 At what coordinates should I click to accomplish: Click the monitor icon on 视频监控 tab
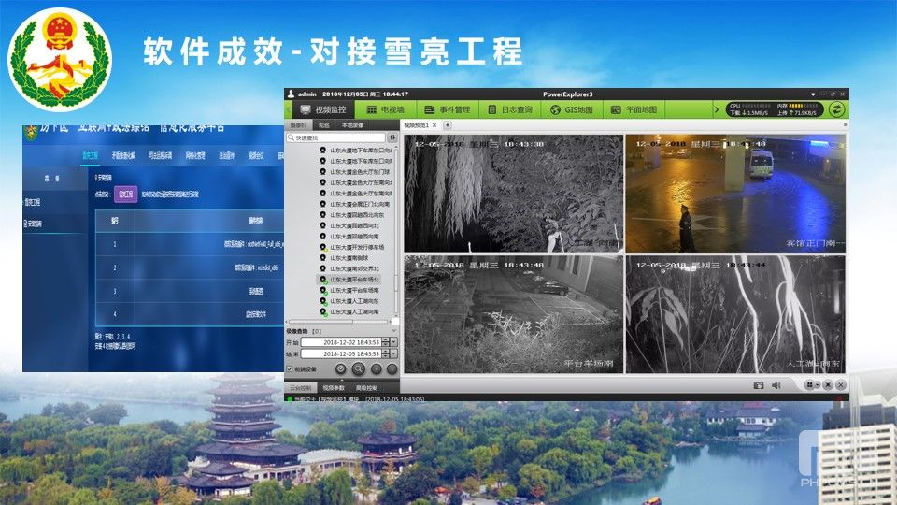coord(306,109)
